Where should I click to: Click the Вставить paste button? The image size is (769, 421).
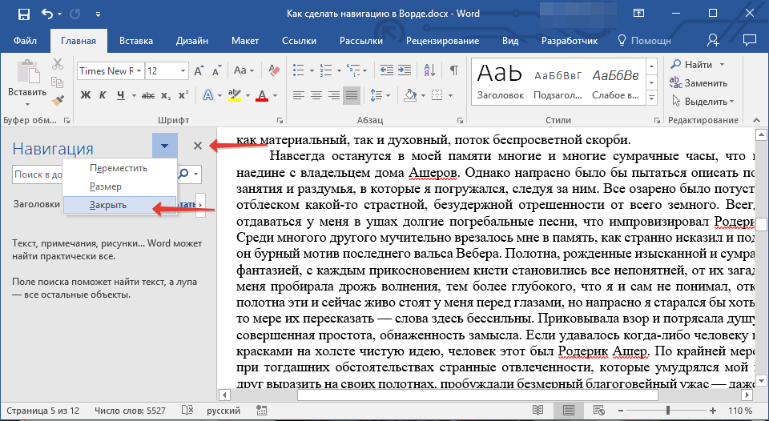point(27,82)
